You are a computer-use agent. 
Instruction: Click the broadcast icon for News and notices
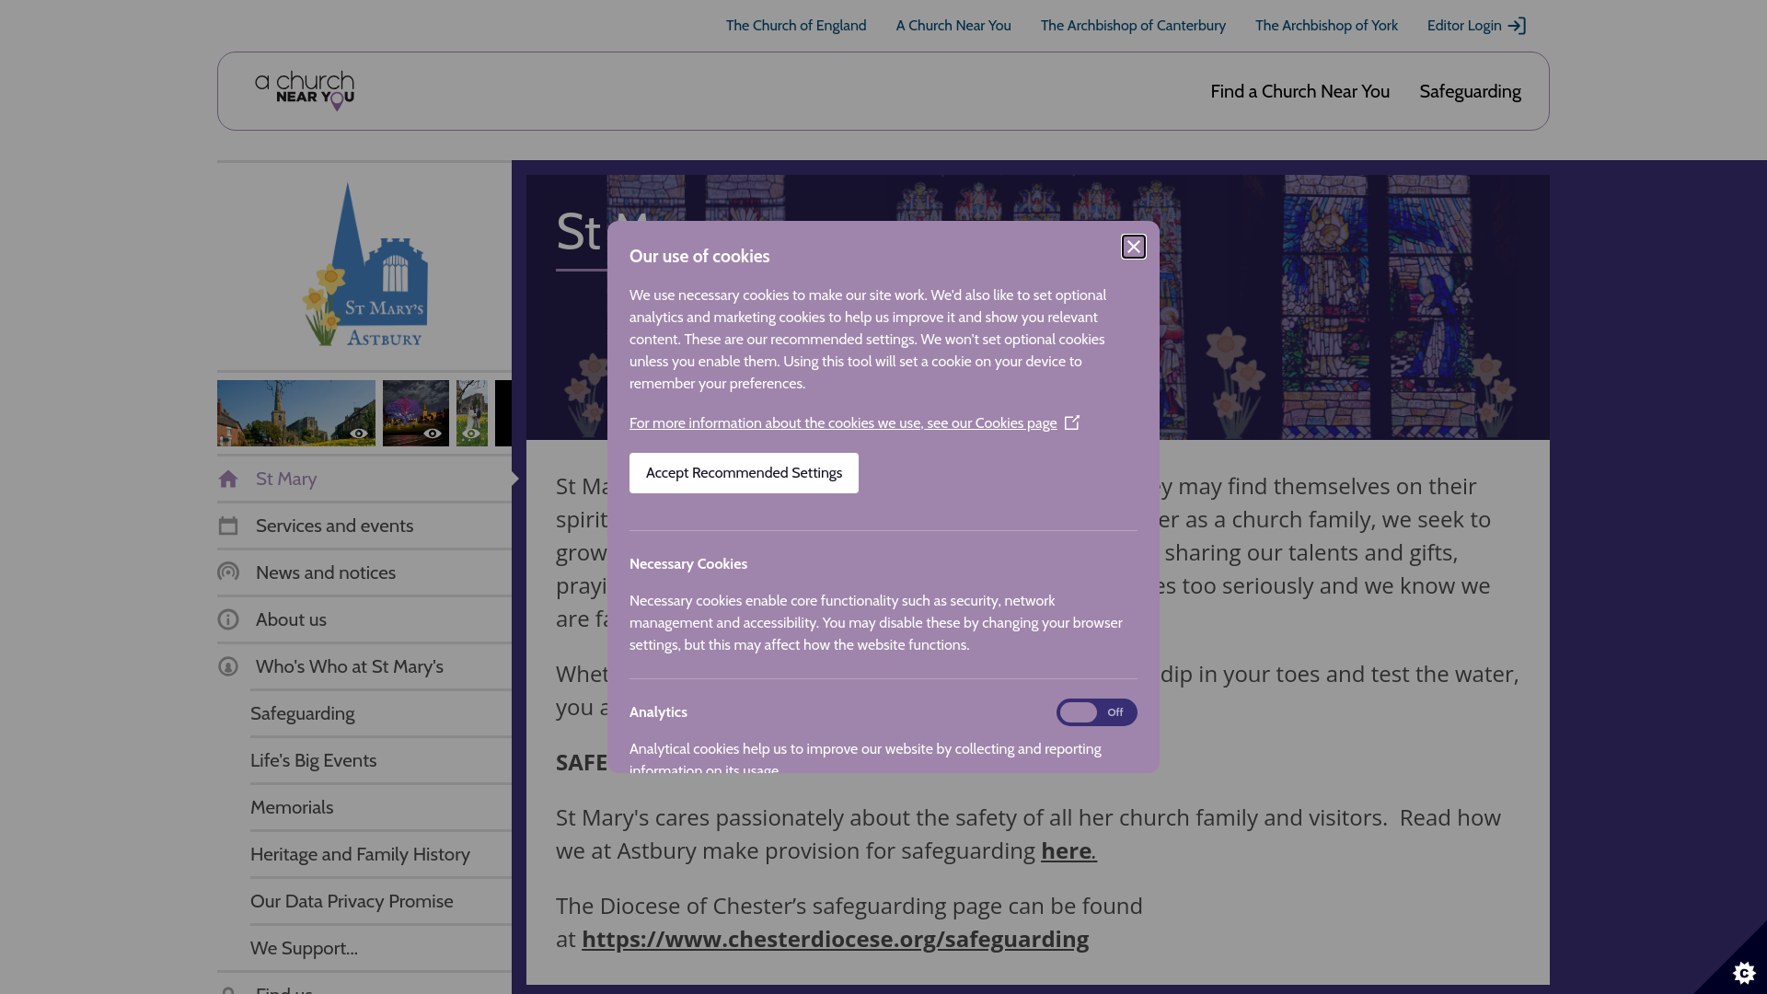click(228, 572)
